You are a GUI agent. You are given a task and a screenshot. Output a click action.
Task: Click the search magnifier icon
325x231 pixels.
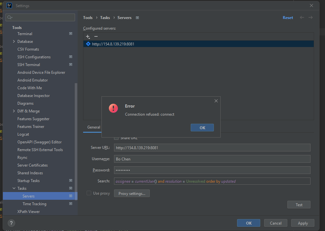(x=10, y=17)
